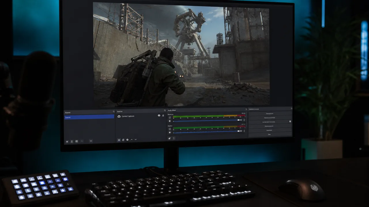Screen dimensions: 369x207
Task: Click the Sources panel header title
Action: point(120,111)
